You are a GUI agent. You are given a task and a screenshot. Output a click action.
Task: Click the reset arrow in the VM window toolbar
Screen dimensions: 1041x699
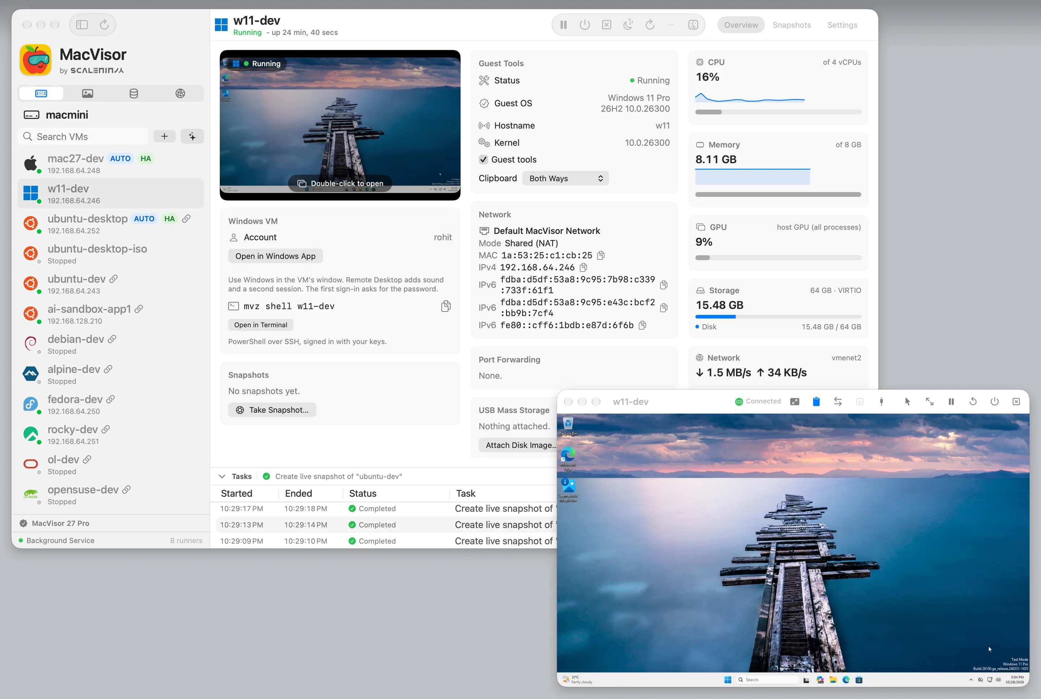[973, 402]
